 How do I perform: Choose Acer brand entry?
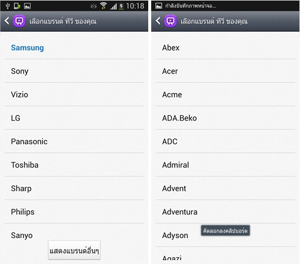pos(225,71)
